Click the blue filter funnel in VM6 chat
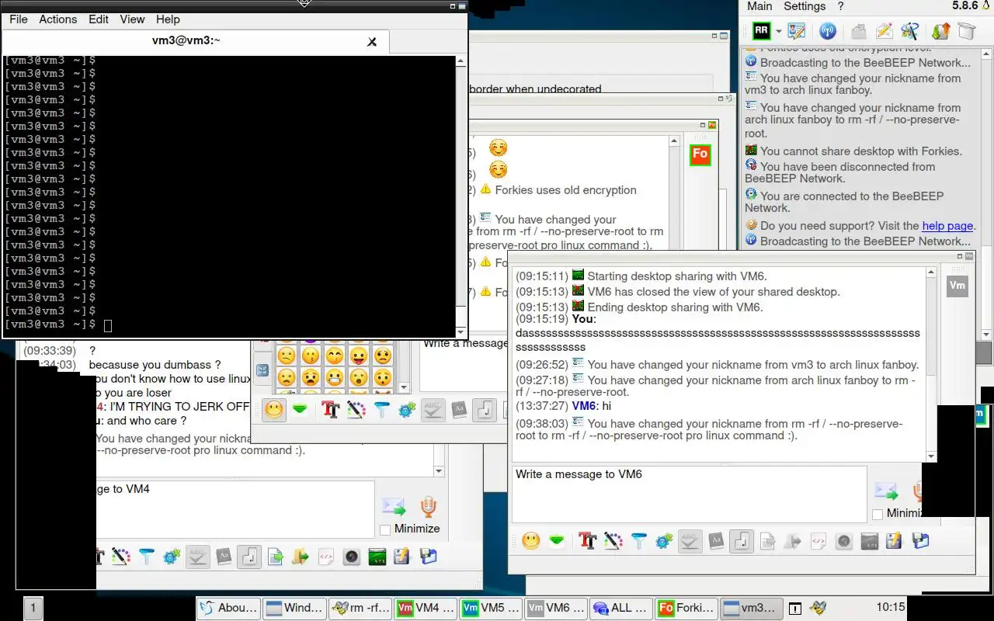 [639, 541]
